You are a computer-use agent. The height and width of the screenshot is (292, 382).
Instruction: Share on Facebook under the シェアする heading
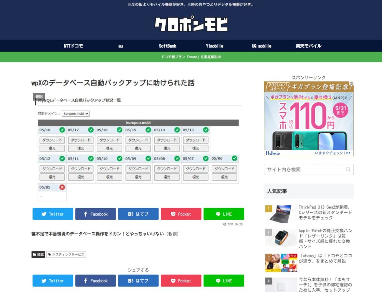(95, 280)
